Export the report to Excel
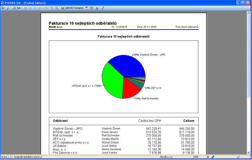Image resolution: width=252 pixels, height=160 pixels. [91, 8]
